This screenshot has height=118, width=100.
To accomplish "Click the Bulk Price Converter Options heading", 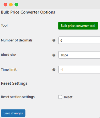I will [28, 12].
